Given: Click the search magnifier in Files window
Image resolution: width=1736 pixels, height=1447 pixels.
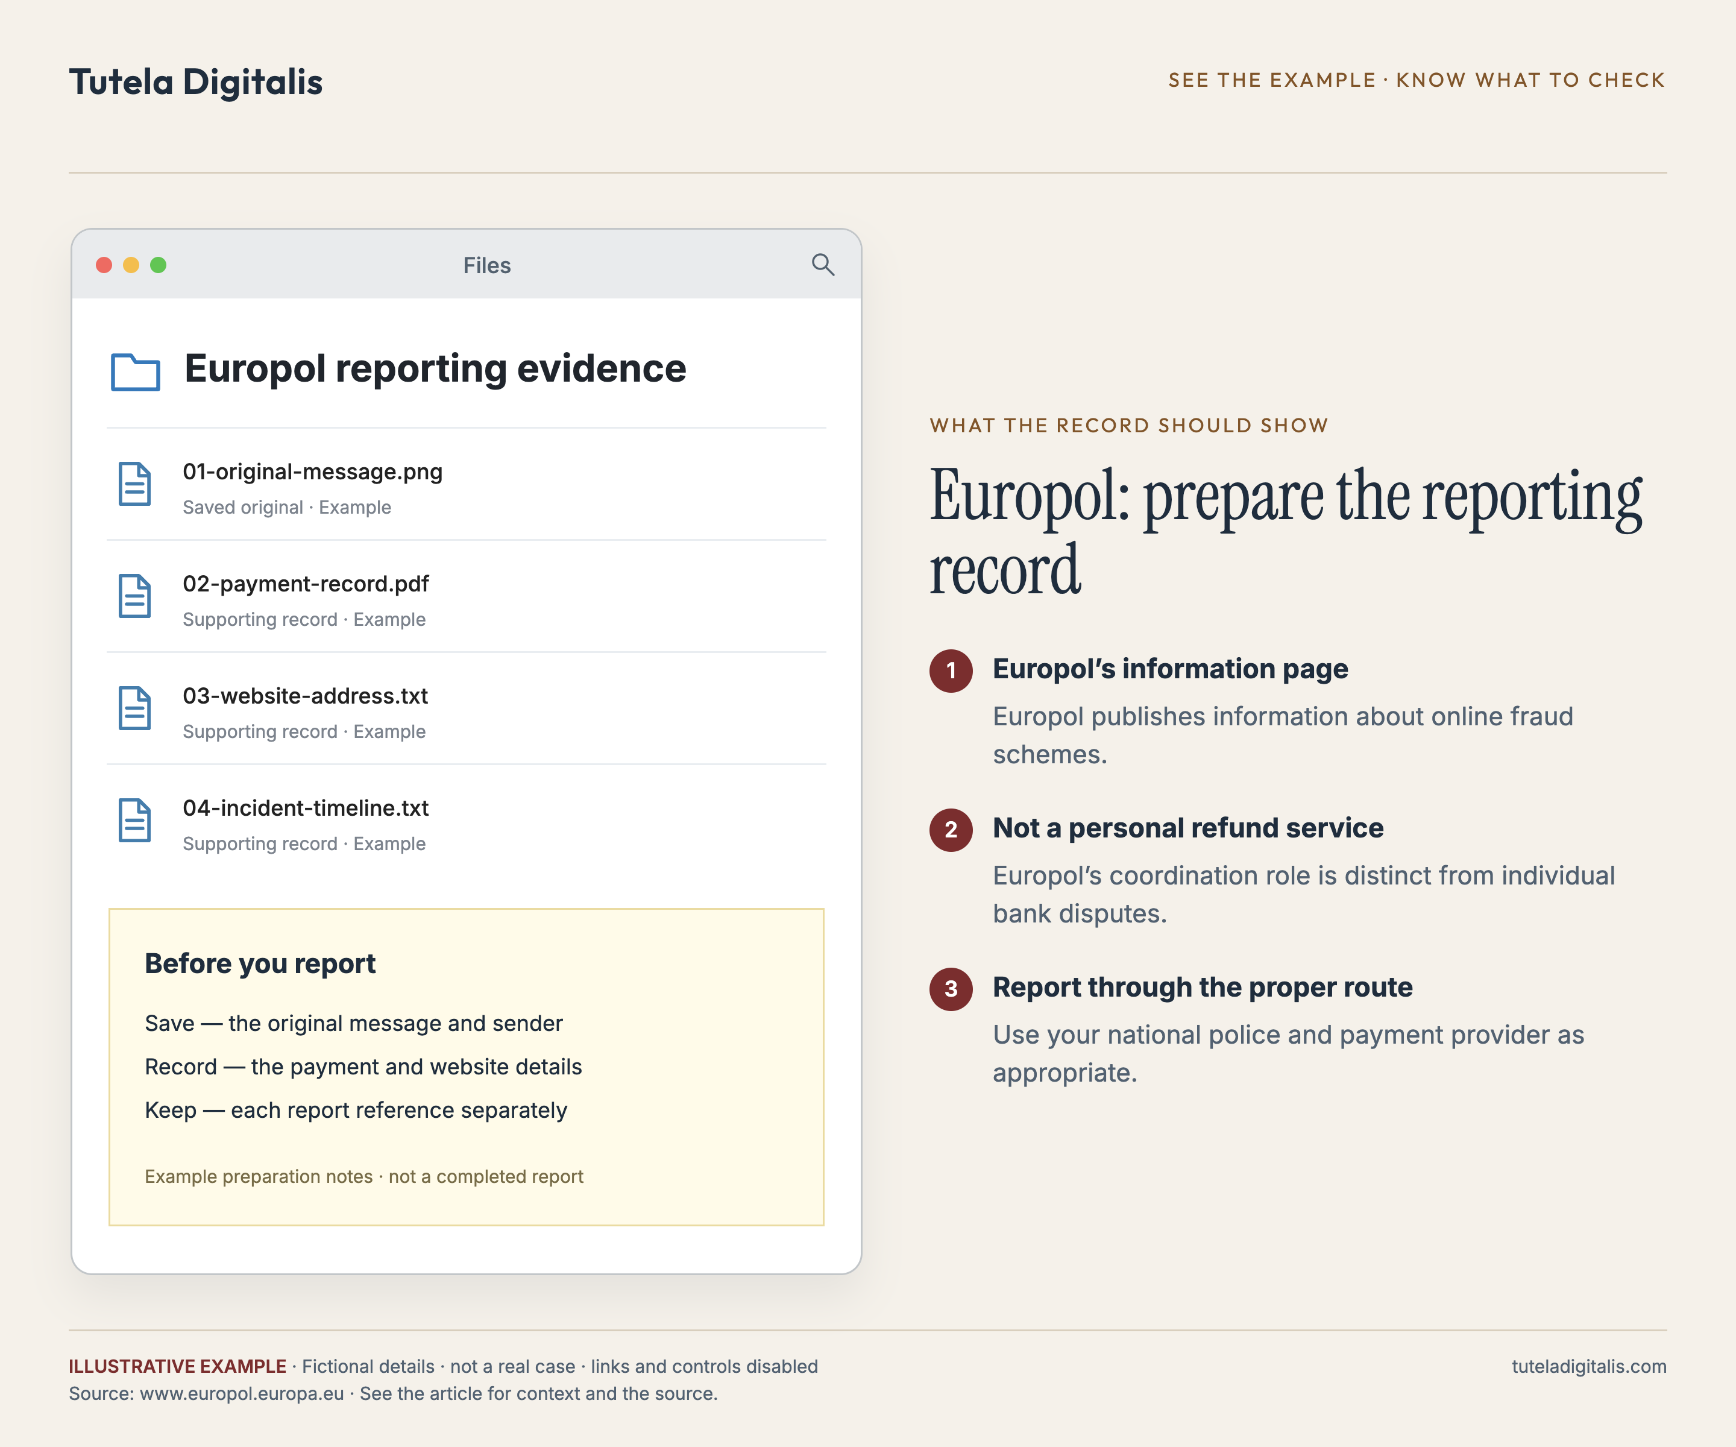Looking at the screenshot, I should pyautogui.click(x=823, y=265).
